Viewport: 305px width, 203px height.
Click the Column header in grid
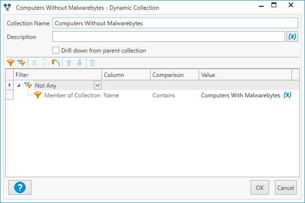[126, 74]
